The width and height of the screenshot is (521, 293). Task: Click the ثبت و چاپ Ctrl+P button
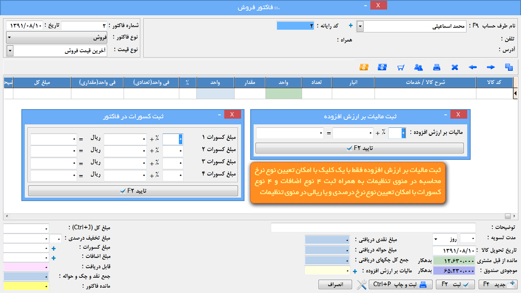pyautogui.click(x=400, y=284)
